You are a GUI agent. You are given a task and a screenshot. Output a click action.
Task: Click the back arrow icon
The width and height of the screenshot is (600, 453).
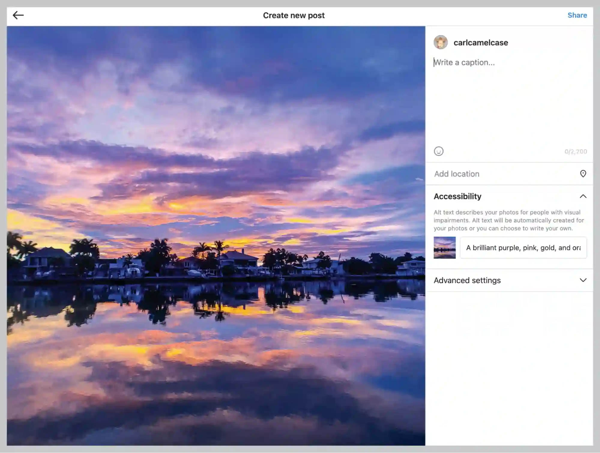point(18,15)
